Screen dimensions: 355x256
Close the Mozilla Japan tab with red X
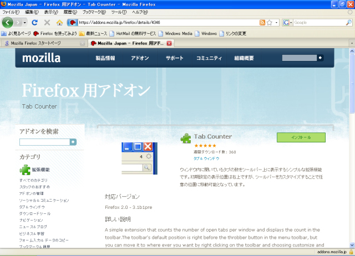(169, 43)
